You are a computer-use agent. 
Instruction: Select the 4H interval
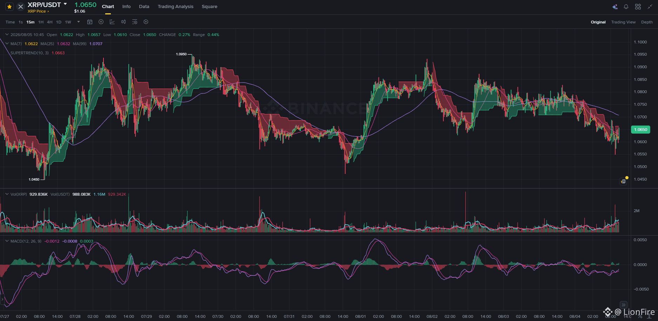click(50, 22)
